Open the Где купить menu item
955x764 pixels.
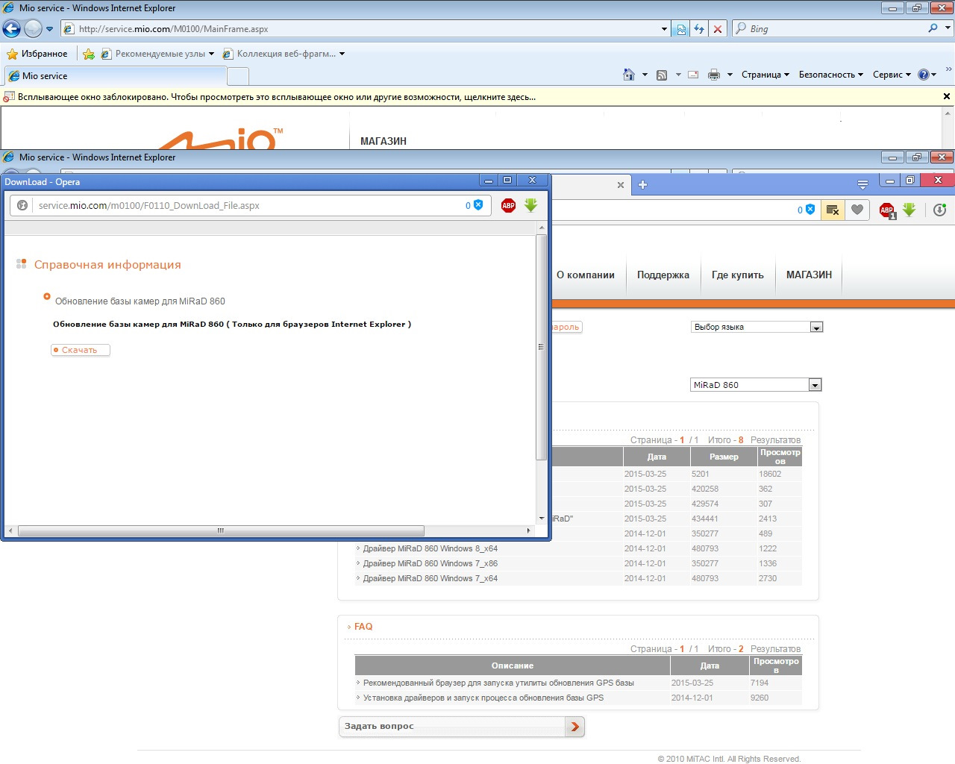(x=738, y=275)
